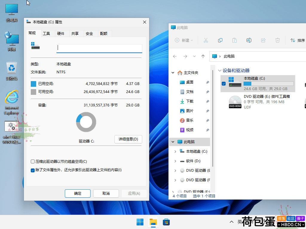The width and height of the screenshot is (306, 229).
Task: Click the 选中 1 个项目 status text
Action: pos(204,196)
